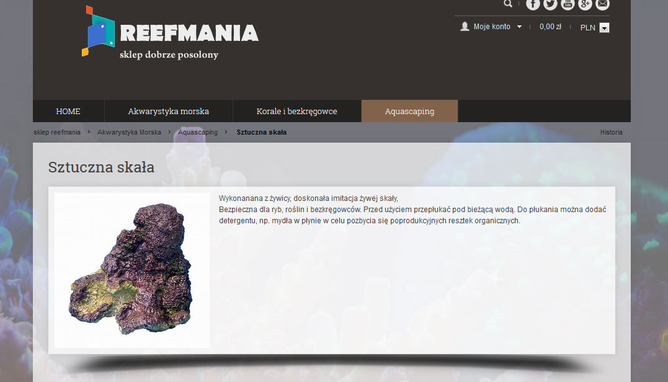This screenshot has width=668, height=382.
Task: Open the Korale i bezkręgowce menu
Action: click(x=296, y=111)
